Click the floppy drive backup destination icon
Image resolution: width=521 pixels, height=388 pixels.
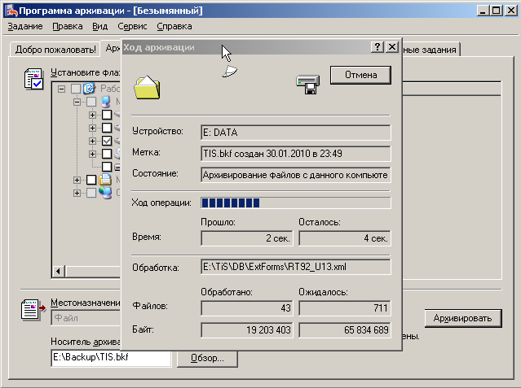point(307,83)
